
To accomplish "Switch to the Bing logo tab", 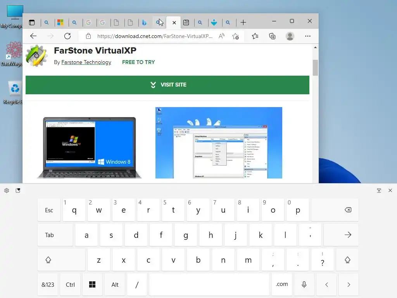I will point(144,23).
